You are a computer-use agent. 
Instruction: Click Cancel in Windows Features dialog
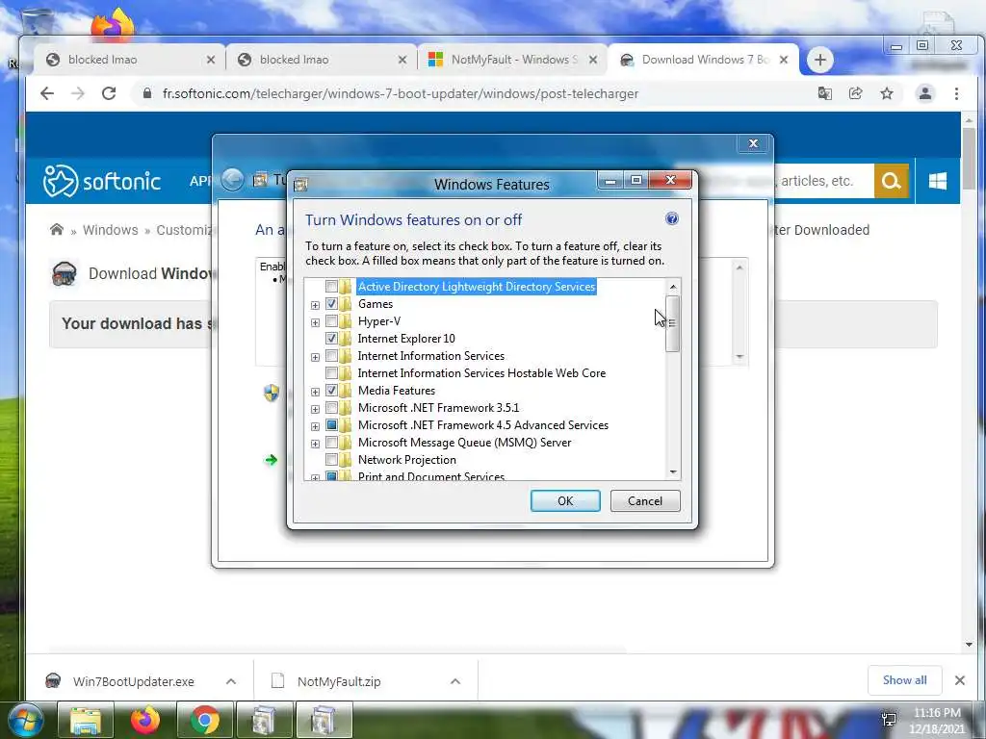[x=645, y=500]
